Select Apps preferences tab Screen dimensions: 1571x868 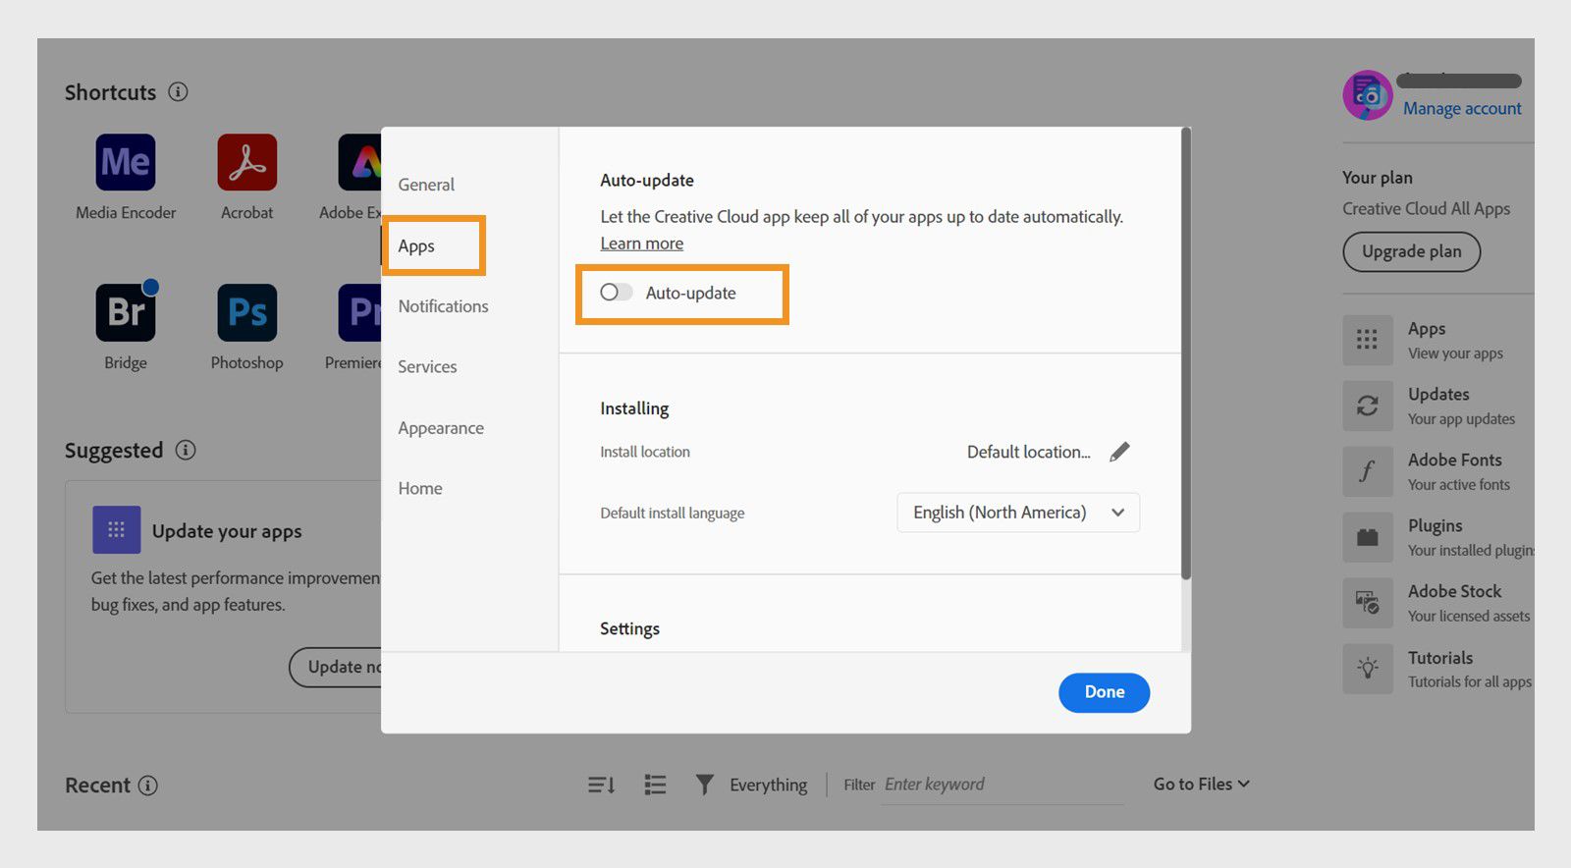(x=416, y=246)
